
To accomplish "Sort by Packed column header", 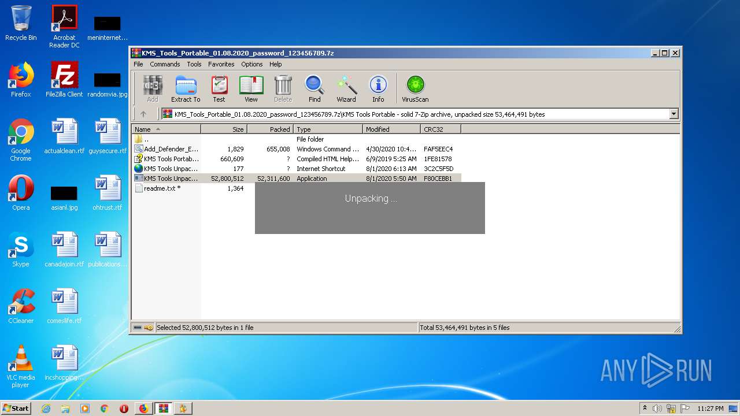I will click(271, 129).
